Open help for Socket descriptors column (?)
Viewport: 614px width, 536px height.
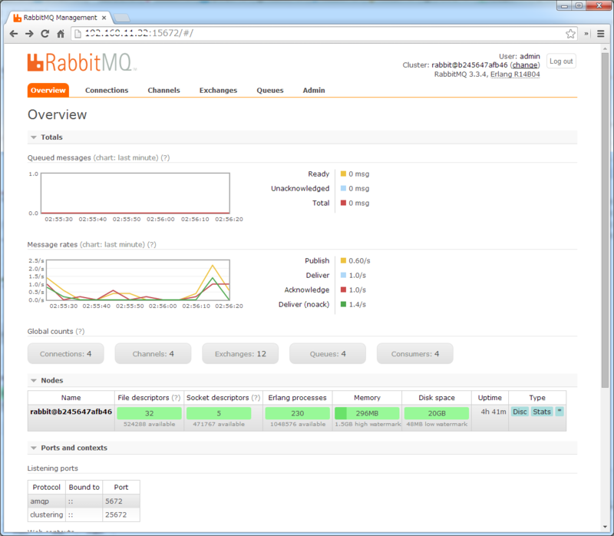256,398
